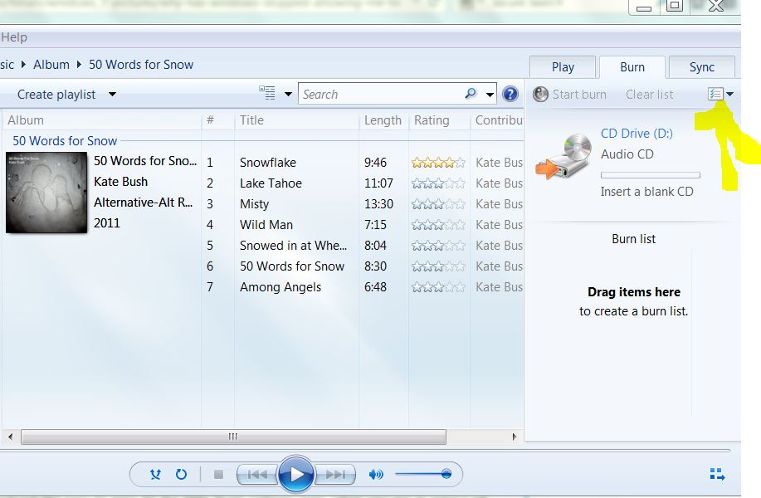Expand search options dropdown arrow
Viewport: 761px width, 498px height.
pos(490,94)
